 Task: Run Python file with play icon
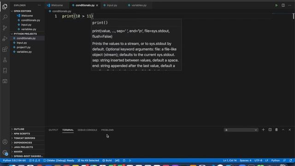pos(277,5)
